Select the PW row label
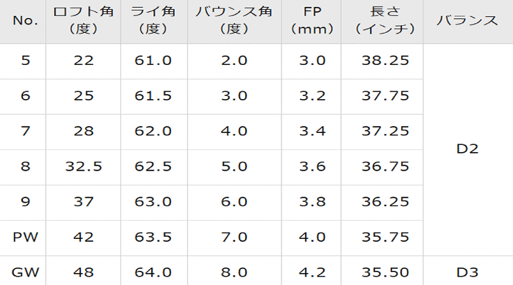This screenshot has height=285, width=513. tap(26, 237)
